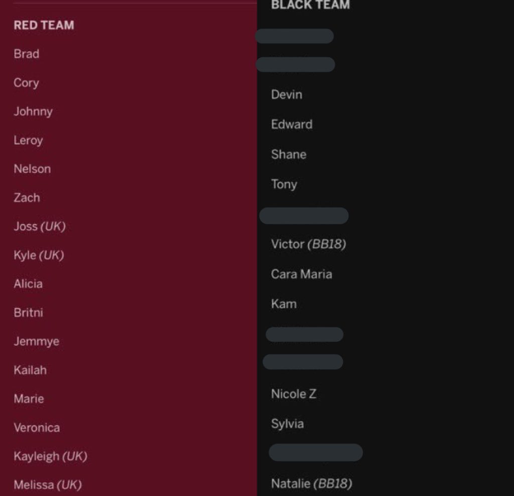Viewport: 514px width, 496px height.
Task: Select Veronica on the Red Team
Action: (x=37, y=427)
